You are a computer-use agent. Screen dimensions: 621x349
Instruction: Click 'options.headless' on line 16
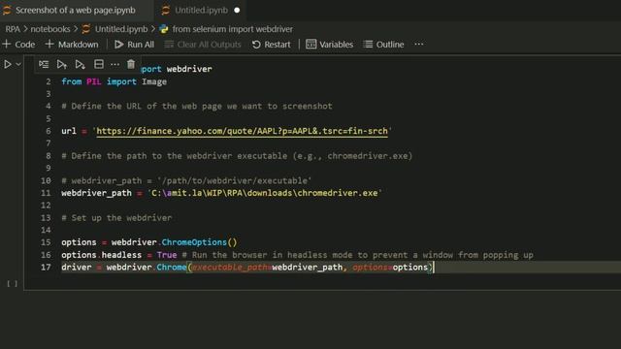coord(101,255)
